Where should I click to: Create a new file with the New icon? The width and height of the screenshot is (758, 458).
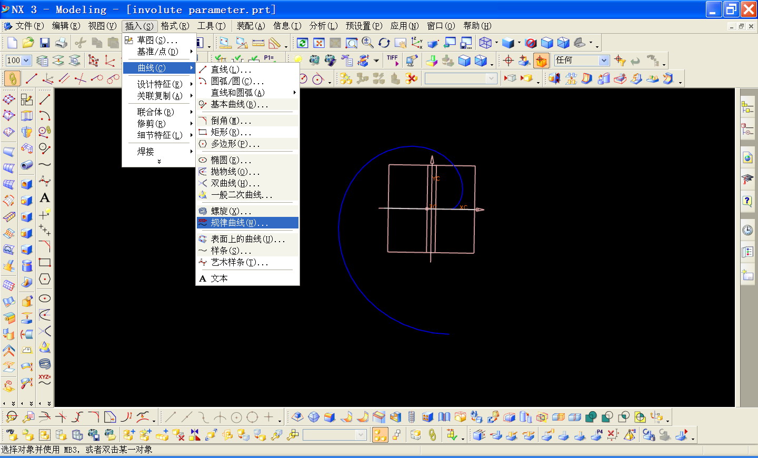point(12,43)
